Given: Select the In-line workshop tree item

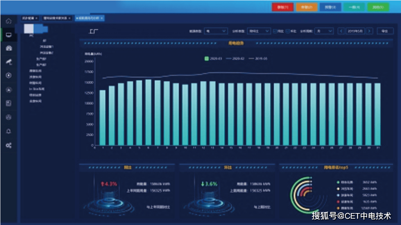Looking at the screenshot, I should tap(37, 89).
